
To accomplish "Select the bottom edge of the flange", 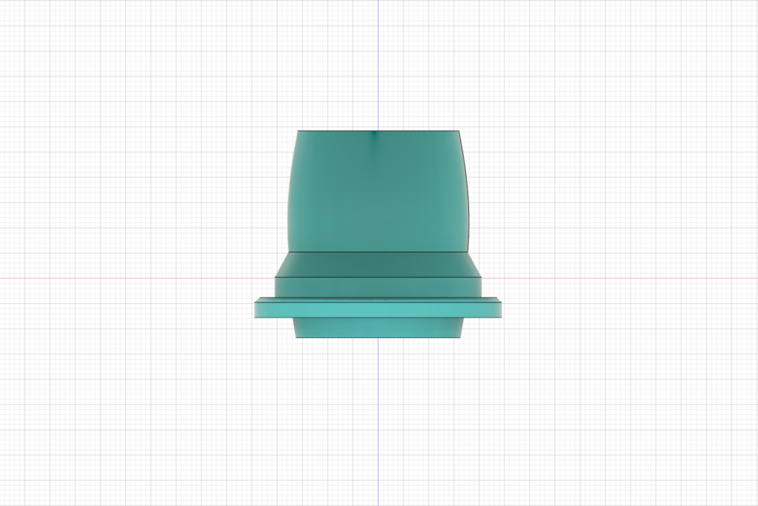I will (x=378, y=317).
